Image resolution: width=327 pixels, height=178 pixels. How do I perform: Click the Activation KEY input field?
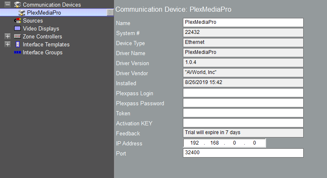tap(243, 123)
